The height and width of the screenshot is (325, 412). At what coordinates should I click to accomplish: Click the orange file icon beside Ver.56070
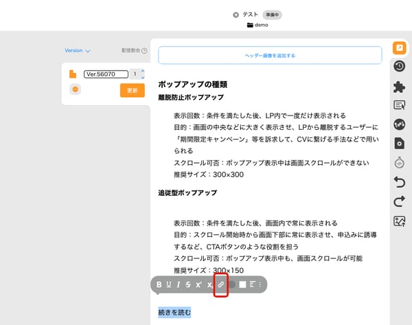click(x=73, y=74)
